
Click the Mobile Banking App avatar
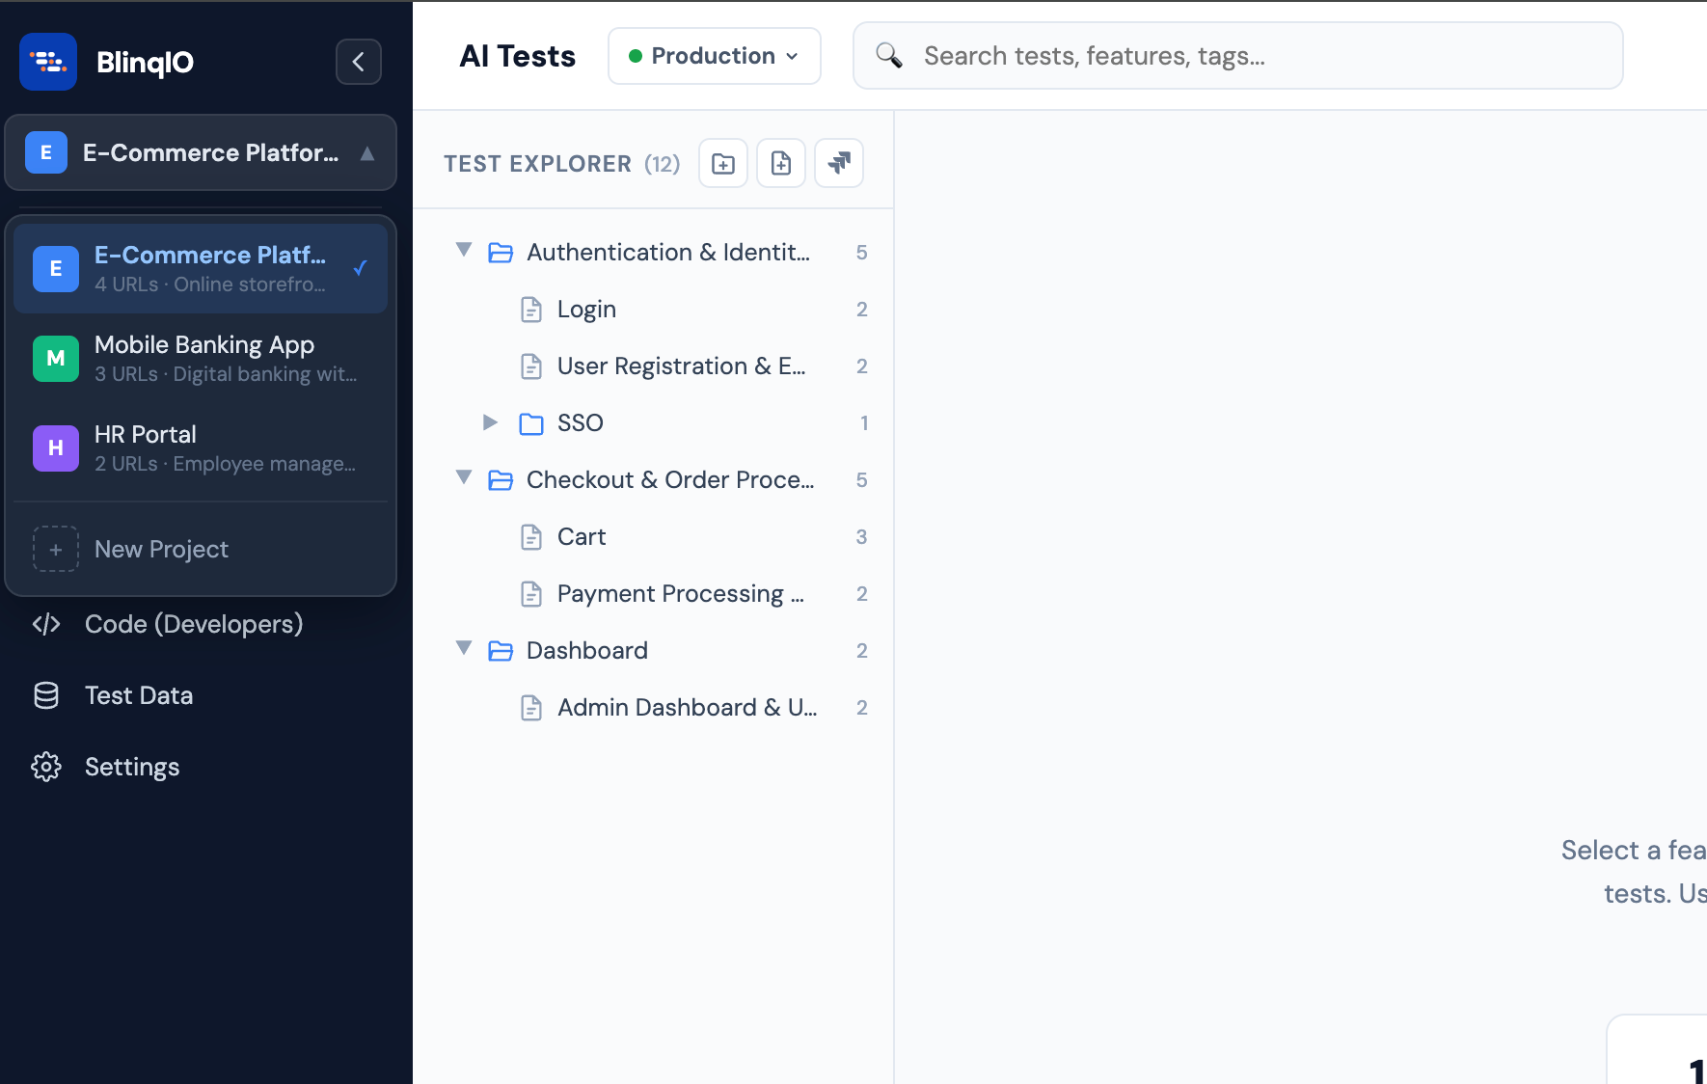point(55,358)
